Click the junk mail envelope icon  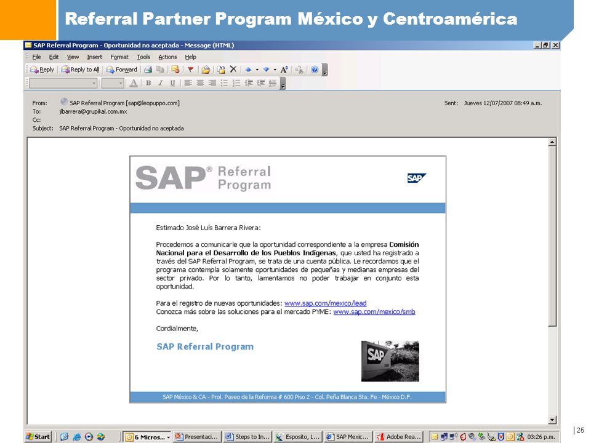click(175, 70)
